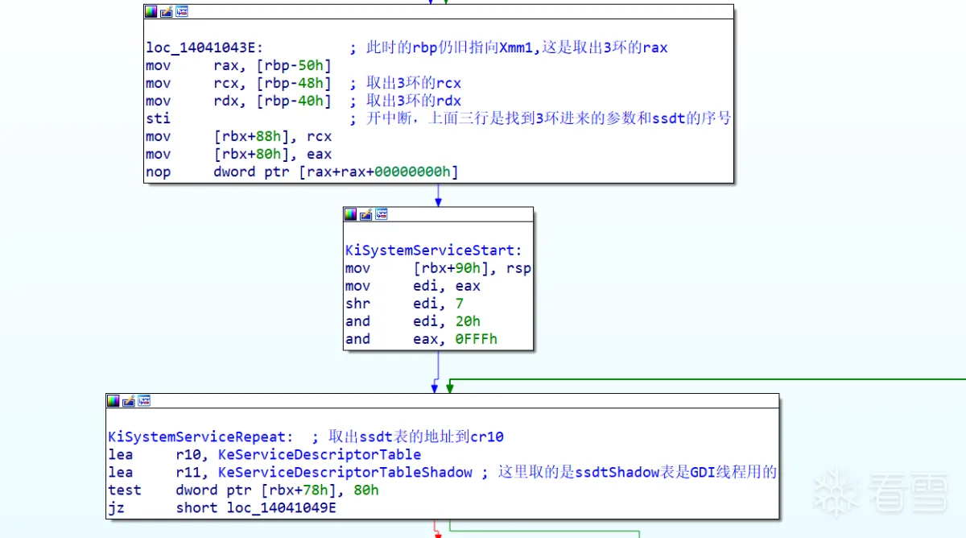Select the comment about ssdtShadow used by GDI threads
Image resolution: width=966 pixels, height=538 pixels.
pyautogui.click(x=630, y=473)
